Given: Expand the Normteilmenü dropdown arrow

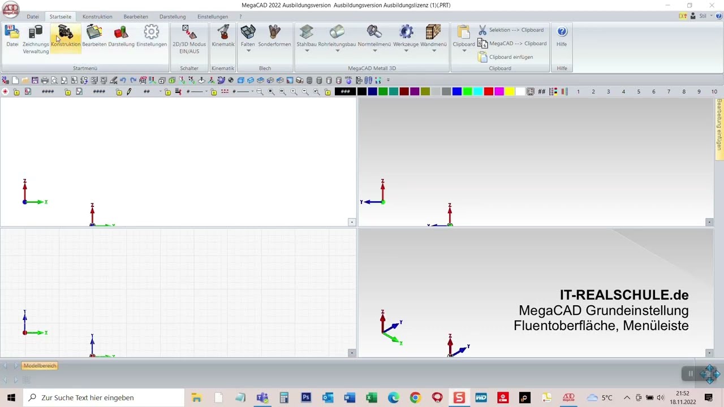Looking at the screenshot, I should coord(374,51).
